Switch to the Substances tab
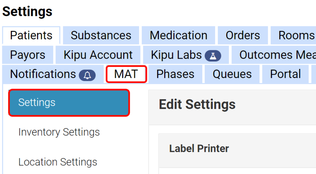 point(101,35)
